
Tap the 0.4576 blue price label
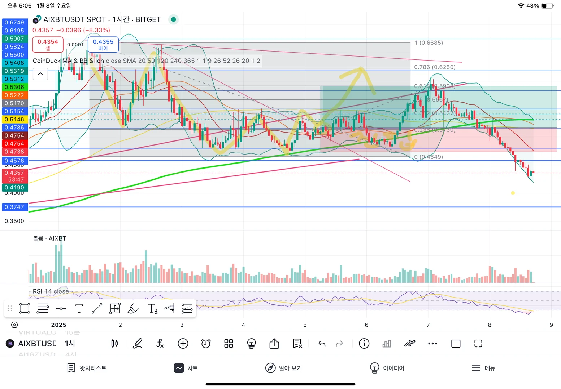click(x=15, y=161)
